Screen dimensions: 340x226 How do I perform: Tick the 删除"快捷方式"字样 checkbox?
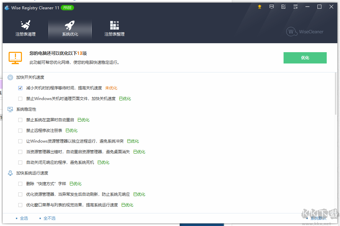(x=20, y=184)
